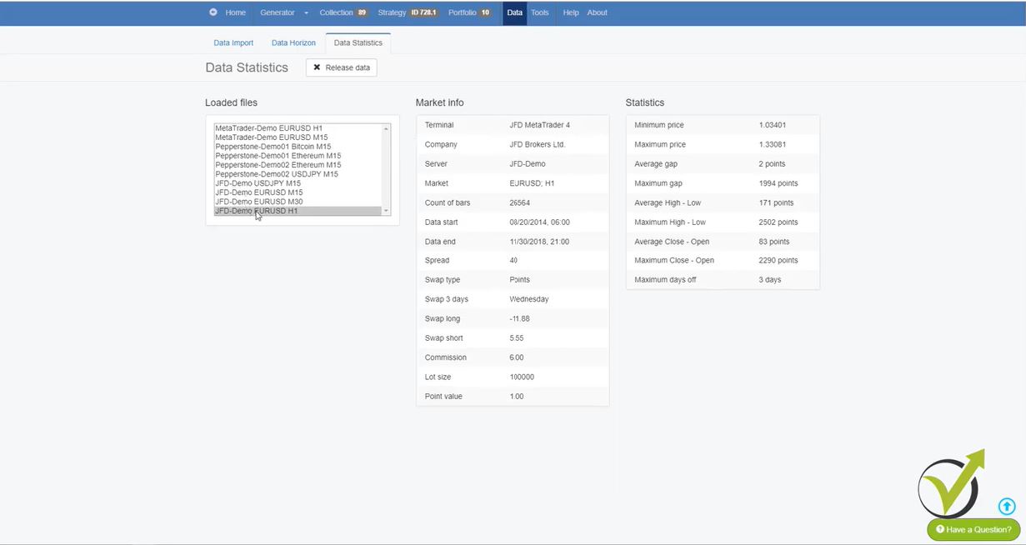1026x545 pixels.
Task: Click Help in the navigation bar
Action: point(570,12)
